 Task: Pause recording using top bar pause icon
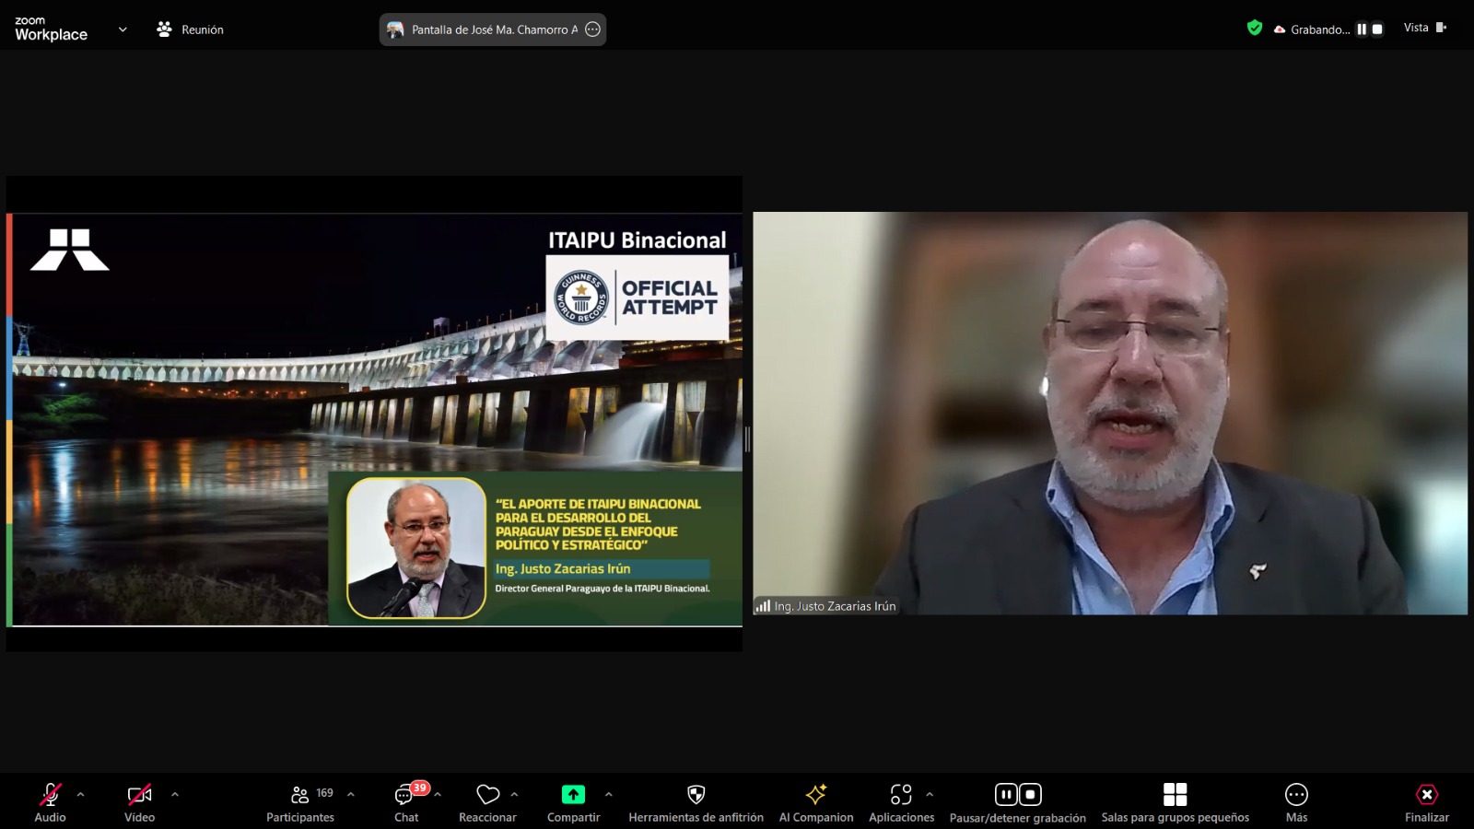[1362, 29]
